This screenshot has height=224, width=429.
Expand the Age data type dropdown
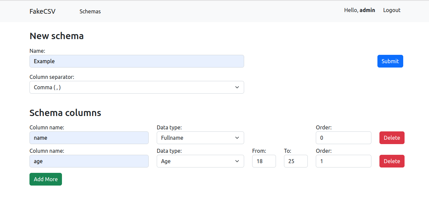coord(200,161)
